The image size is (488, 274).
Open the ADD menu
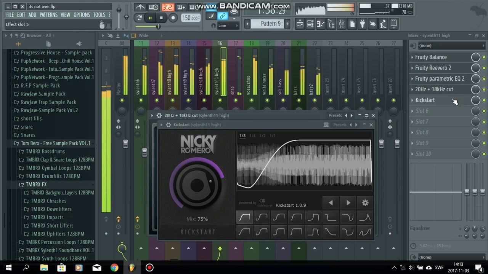(x=32, y=15)
